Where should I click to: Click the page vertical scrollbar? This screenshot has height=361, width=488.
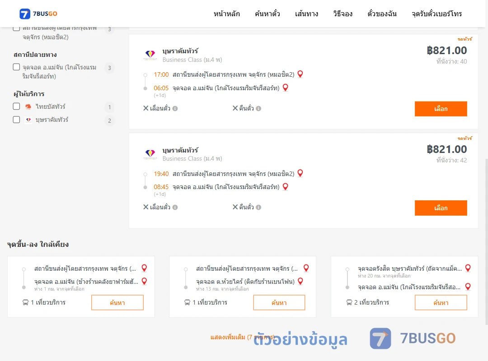[486, 241]
